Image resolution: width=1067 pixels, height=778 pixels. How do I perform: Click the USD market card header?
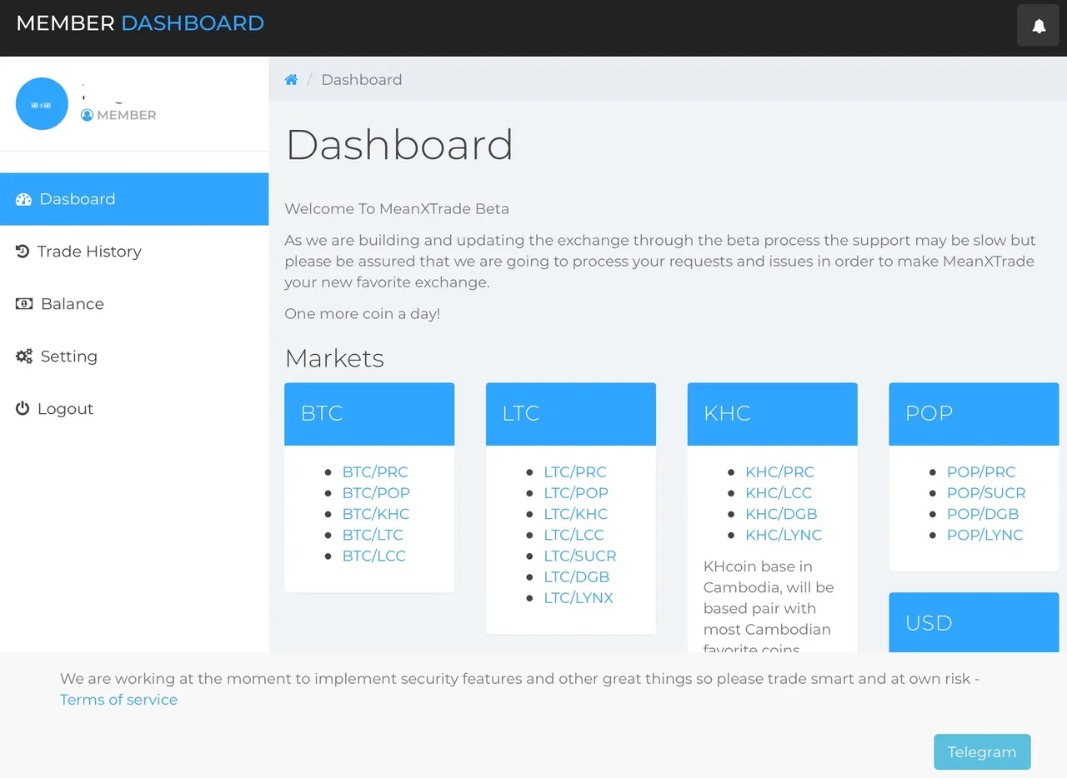tap(974, 623)
